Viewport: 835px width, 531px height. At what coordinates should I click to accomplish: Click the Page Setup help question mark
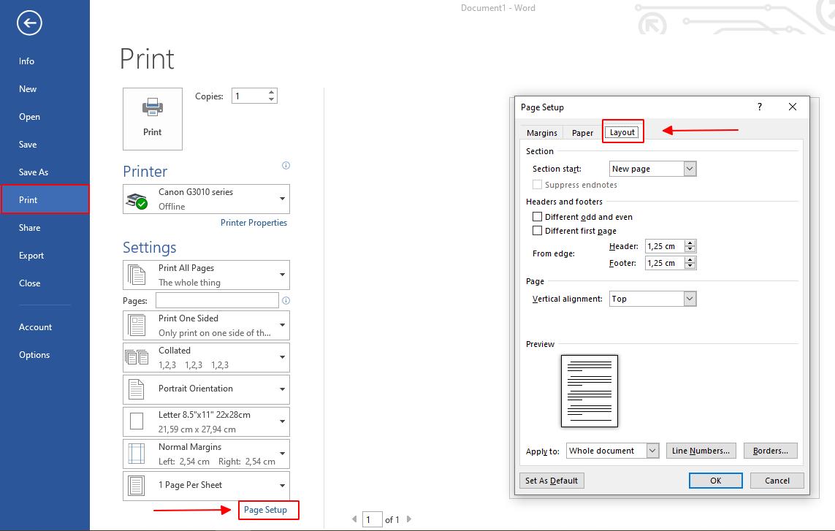[x=760, y=107]
